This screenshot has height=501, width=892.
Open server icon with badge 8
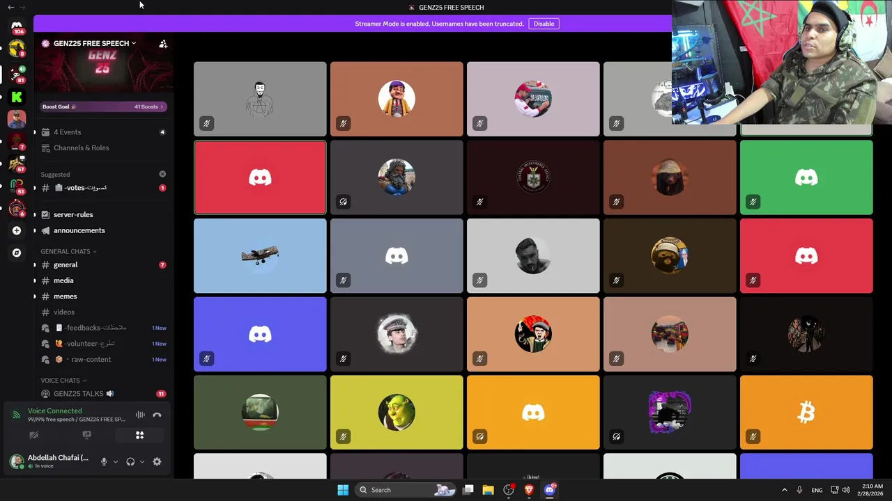[17, 49]
